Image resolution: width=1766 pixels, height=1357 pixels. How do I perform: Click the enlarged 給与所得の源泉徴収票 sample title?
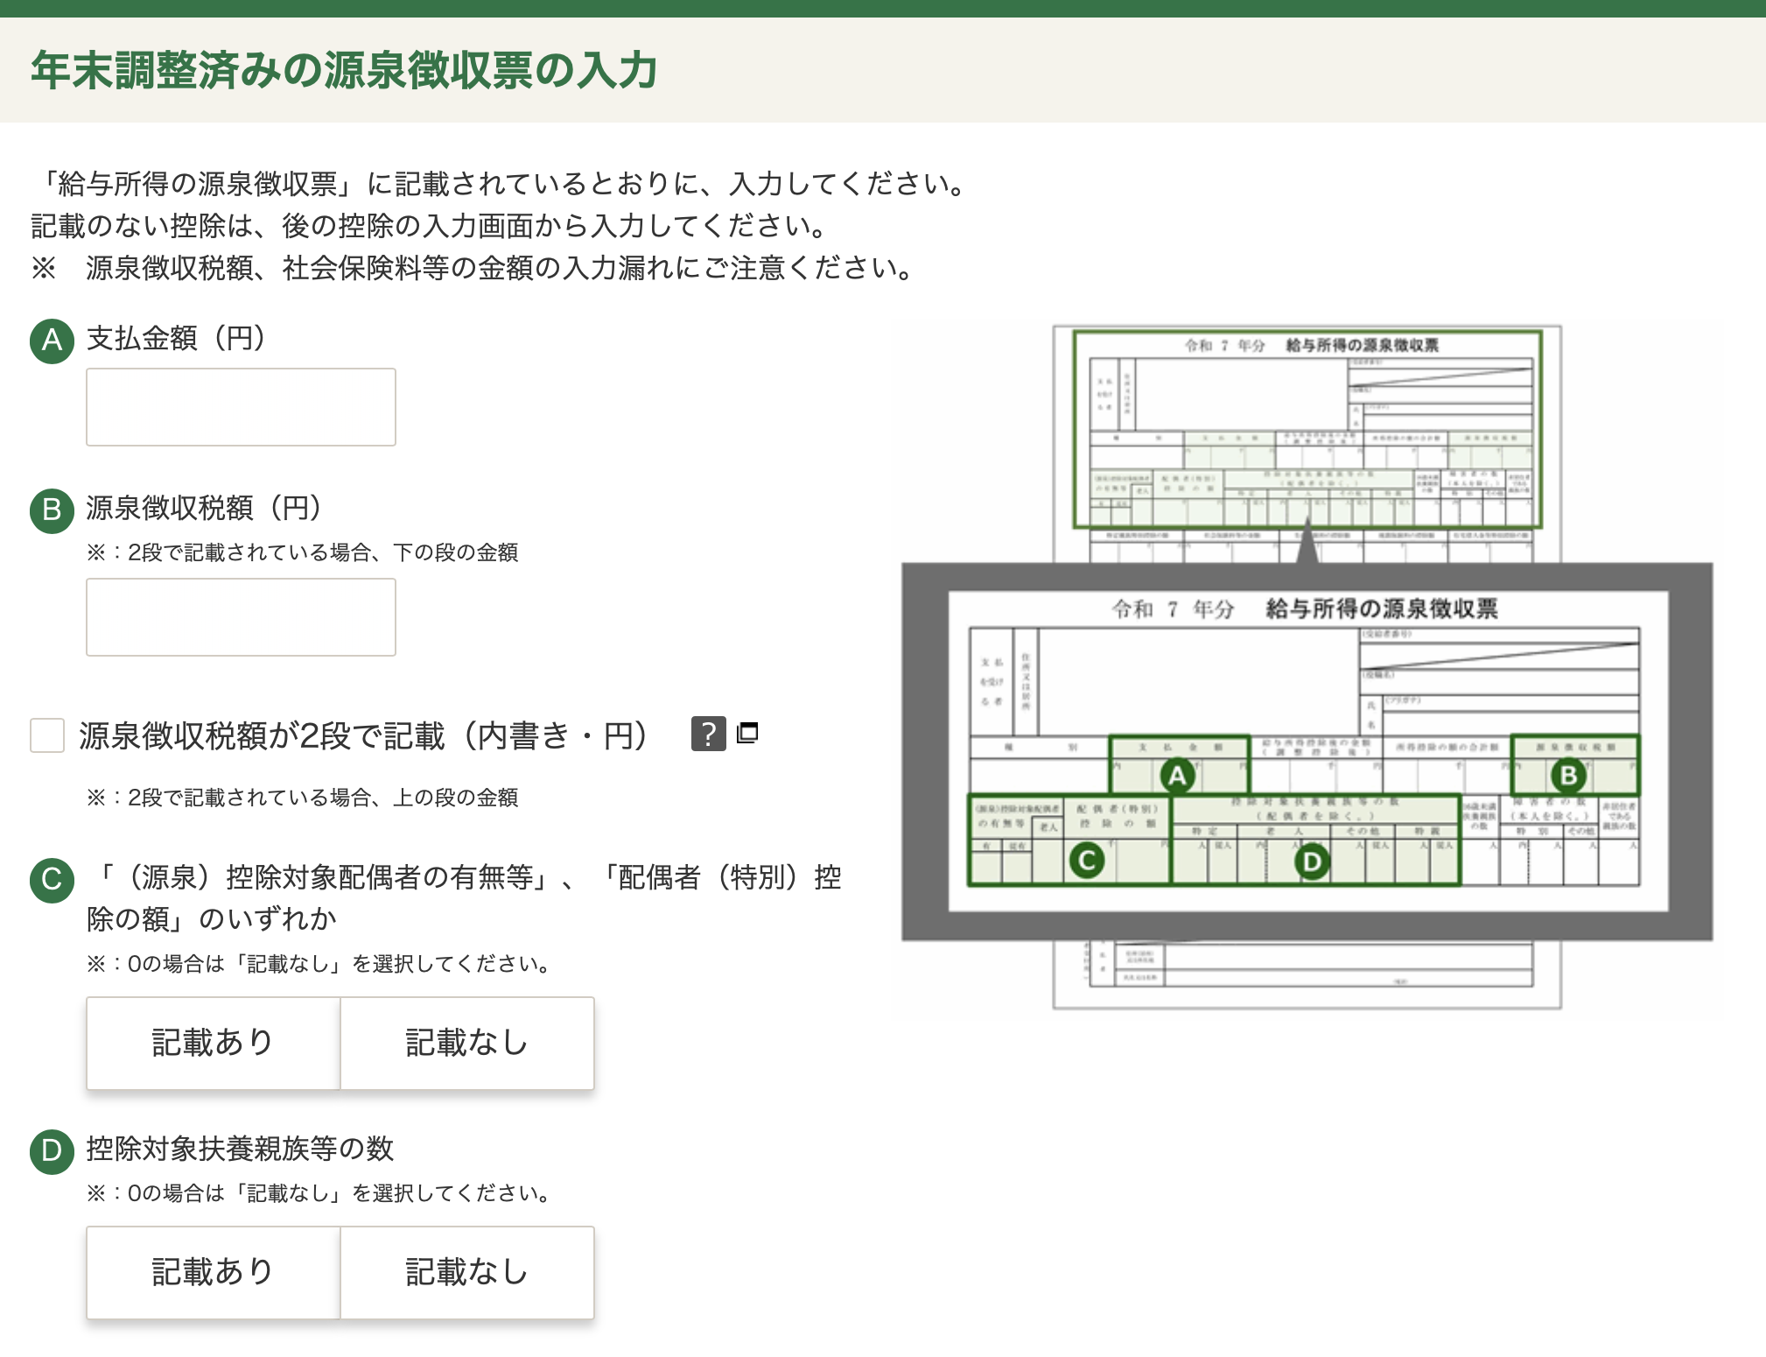click(x=1381, y=608)
